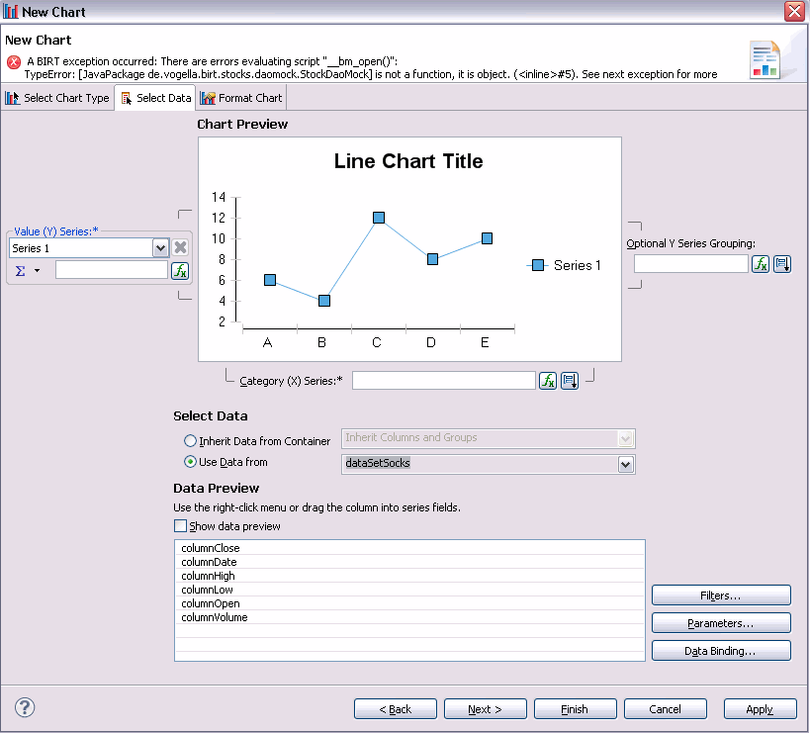
Task: Open the dataSetSocks data set dropdown
Action: pyautogui.click(x=626, y=464)
